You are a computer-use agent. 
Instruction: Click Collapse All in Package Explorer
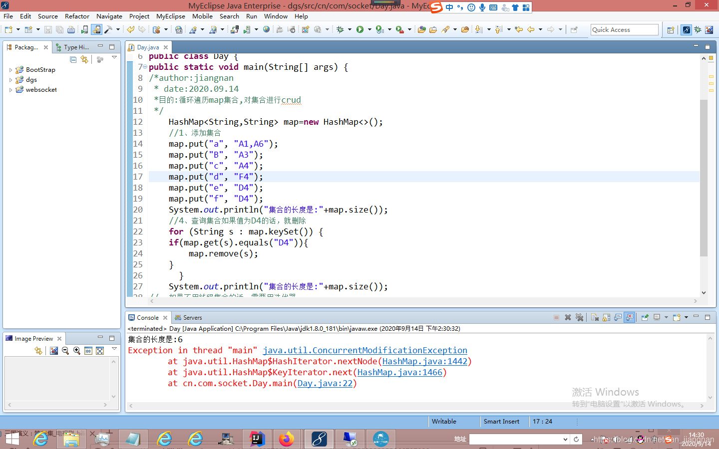click(x=73, y=59)
